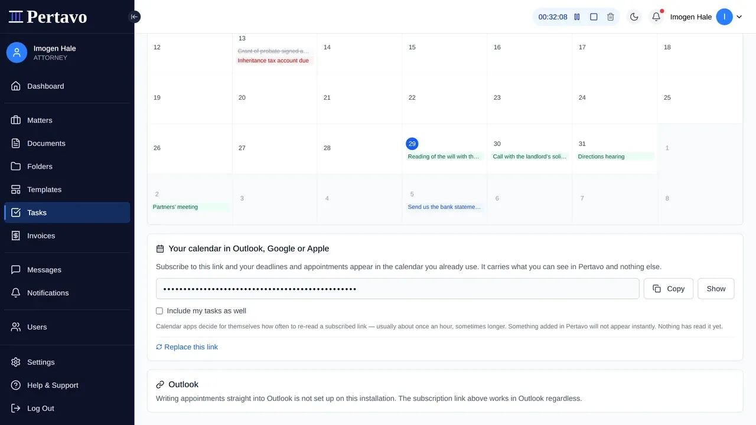This screenshot has width=756, height=425.
Task: Open the Directions hearing event
Action: tap(615, 156)
